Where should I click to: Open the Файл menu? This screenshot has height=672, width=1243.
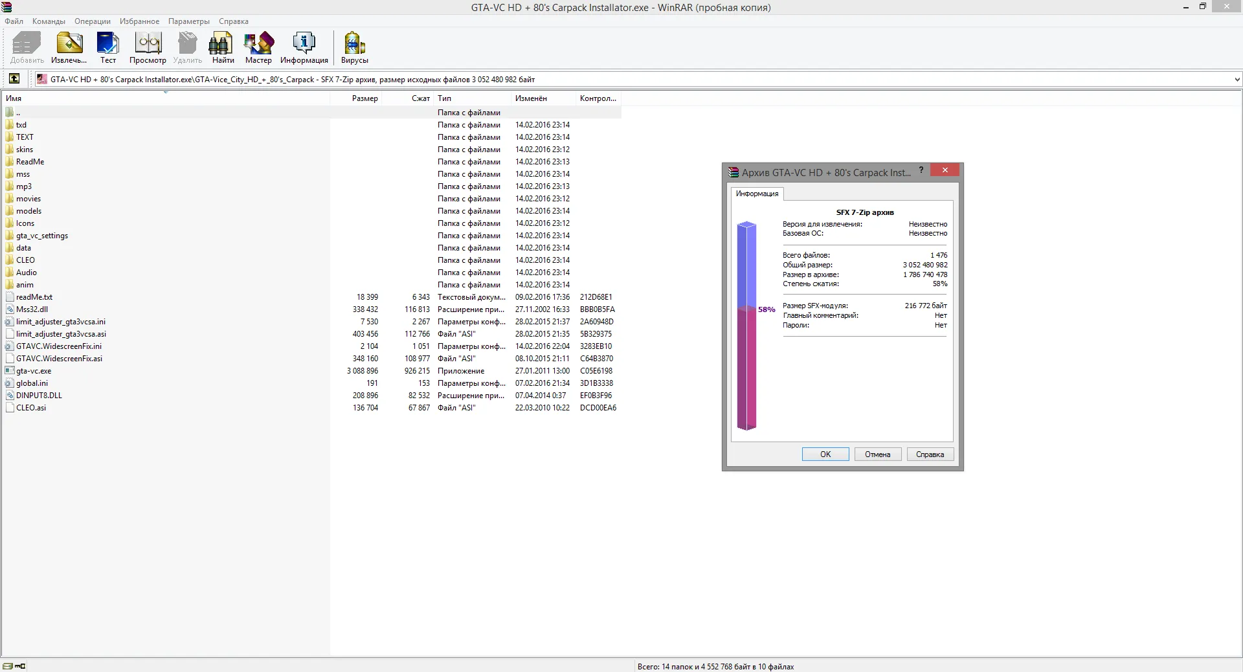[x=14, y=21]
